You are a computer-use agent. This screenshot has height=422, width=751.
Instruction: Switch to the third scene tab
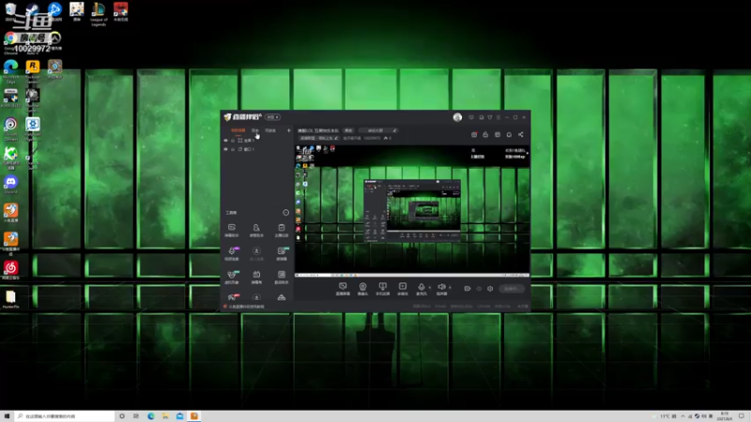(270, 130)
